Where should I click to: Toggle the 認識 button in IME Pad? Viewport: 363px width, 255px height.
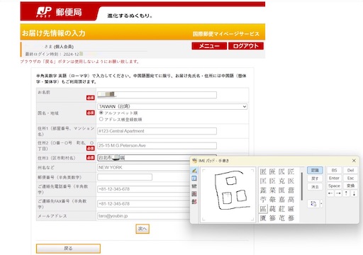[x=315, y=170]
